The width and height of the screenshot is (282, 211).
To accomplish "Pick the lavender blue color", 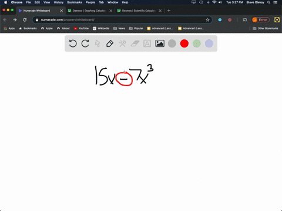I will coord(209,43).
